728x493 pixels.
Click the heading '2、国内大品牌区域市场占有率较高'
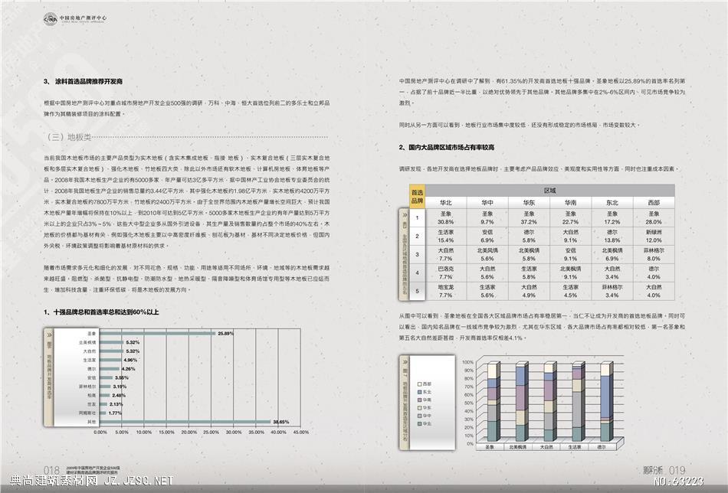tap(447, 148)
